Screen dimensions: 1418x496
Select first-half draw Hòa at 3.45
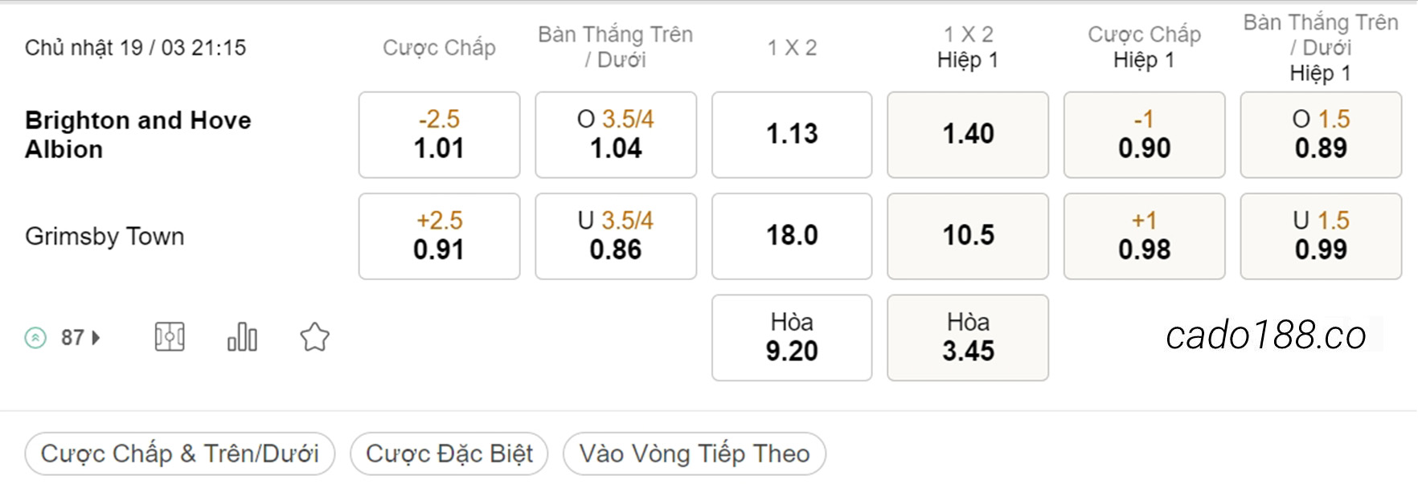(x=968, y=338)
